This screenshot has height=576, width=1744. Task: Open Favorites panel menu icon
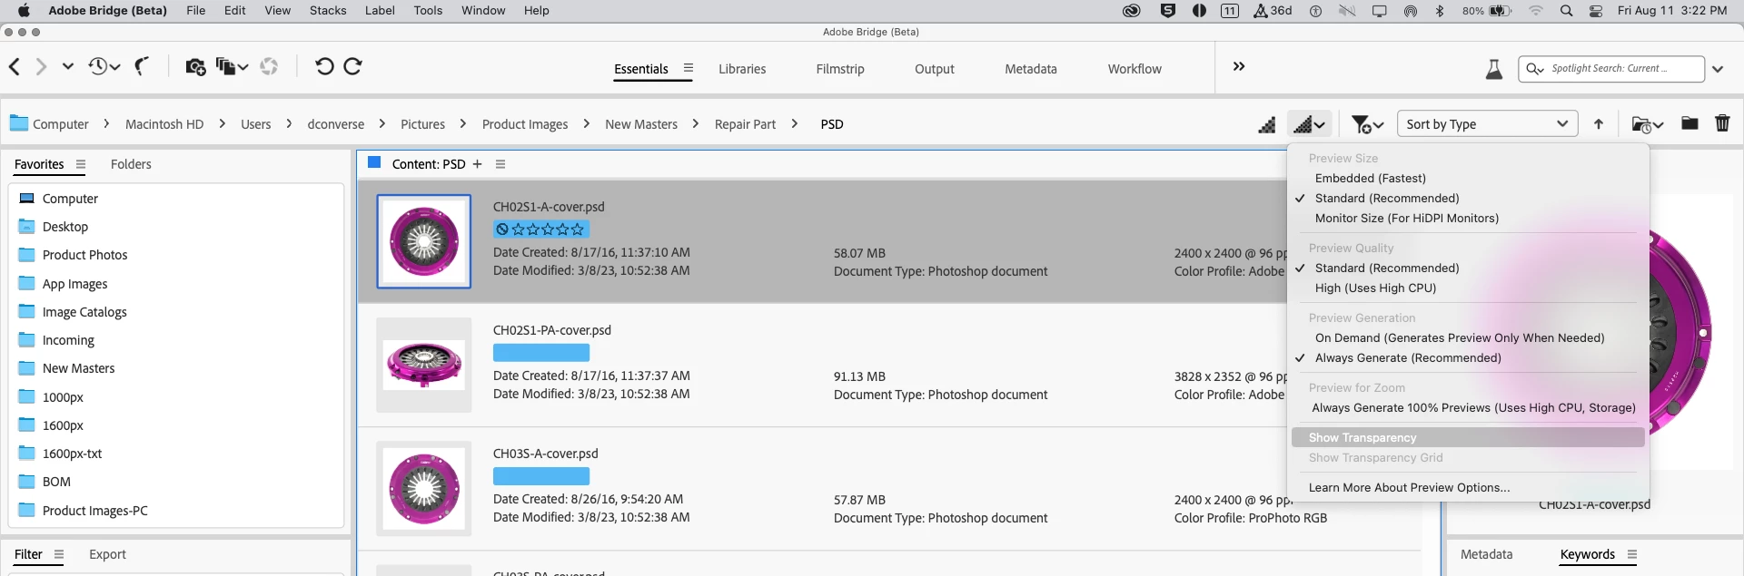click(81, 164)
